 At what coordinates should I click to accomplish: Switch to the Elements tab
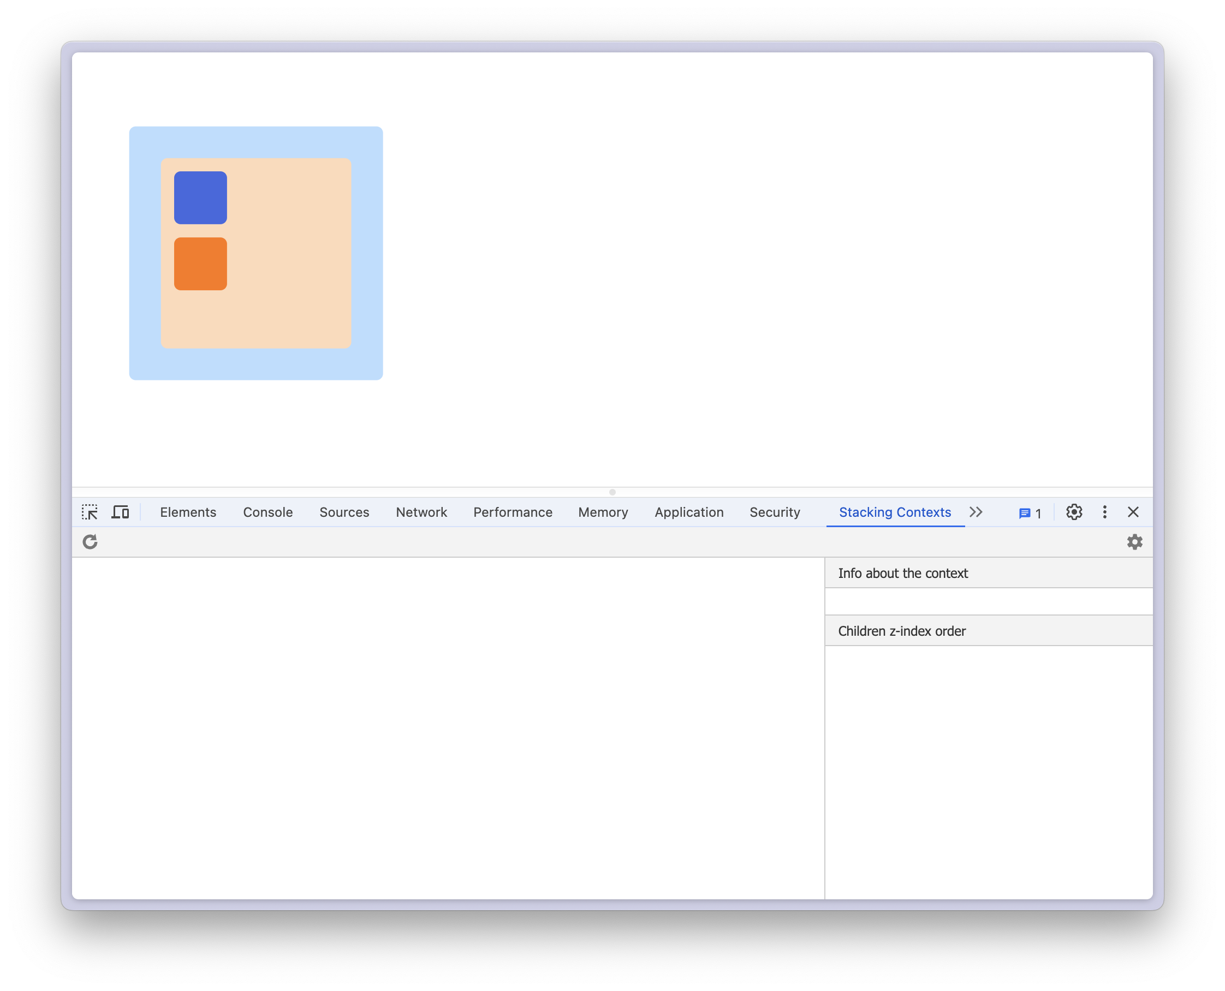[x=188, y=512]
